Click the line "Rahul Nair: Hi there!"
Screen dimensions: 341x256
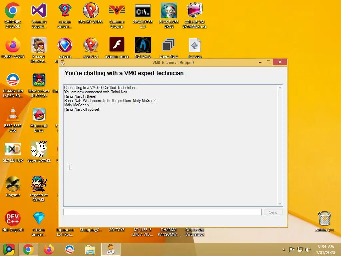[80, 96]
